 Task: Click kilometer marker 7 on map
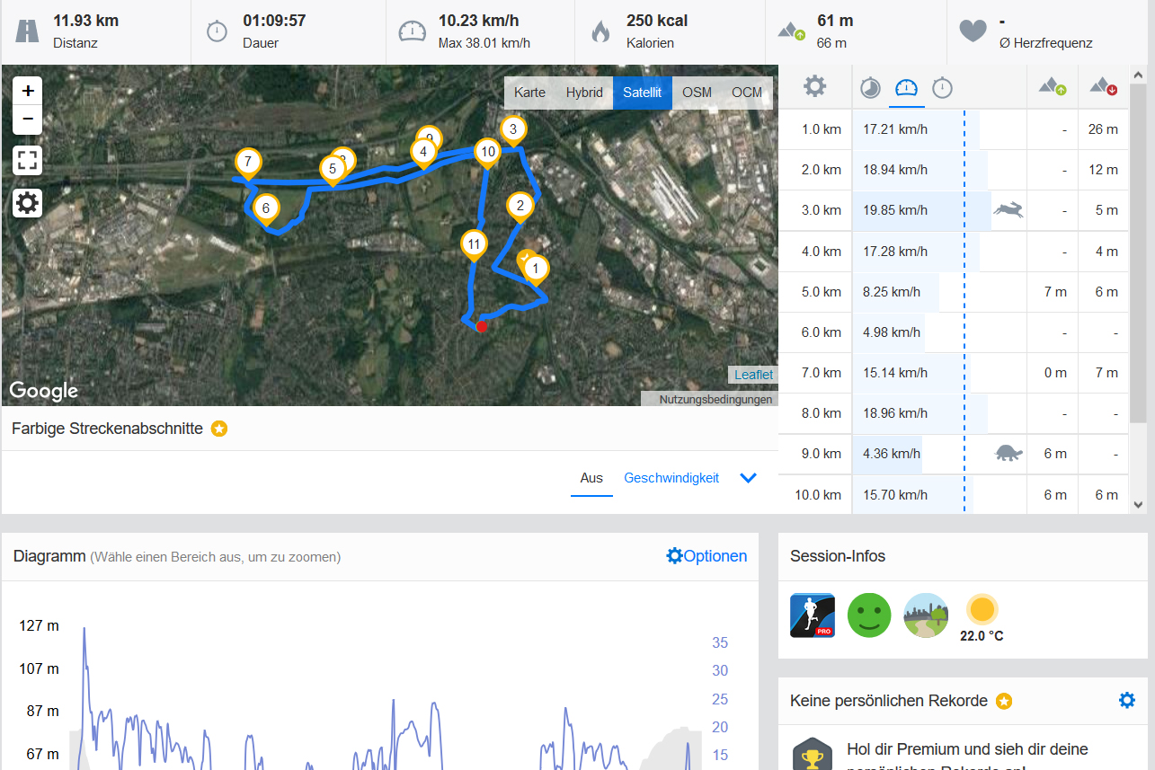pyautogui.click(x=248, y=164)
